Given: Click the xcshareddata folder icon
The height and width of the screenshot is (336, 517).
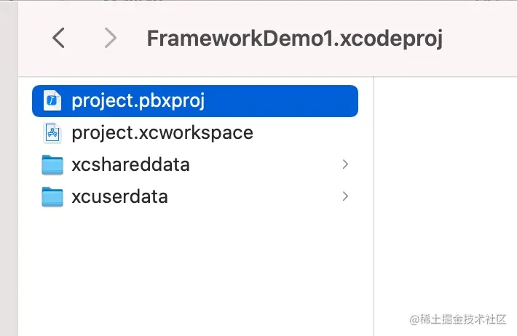Looking at the screenshot, I should (x=52, y=165).
